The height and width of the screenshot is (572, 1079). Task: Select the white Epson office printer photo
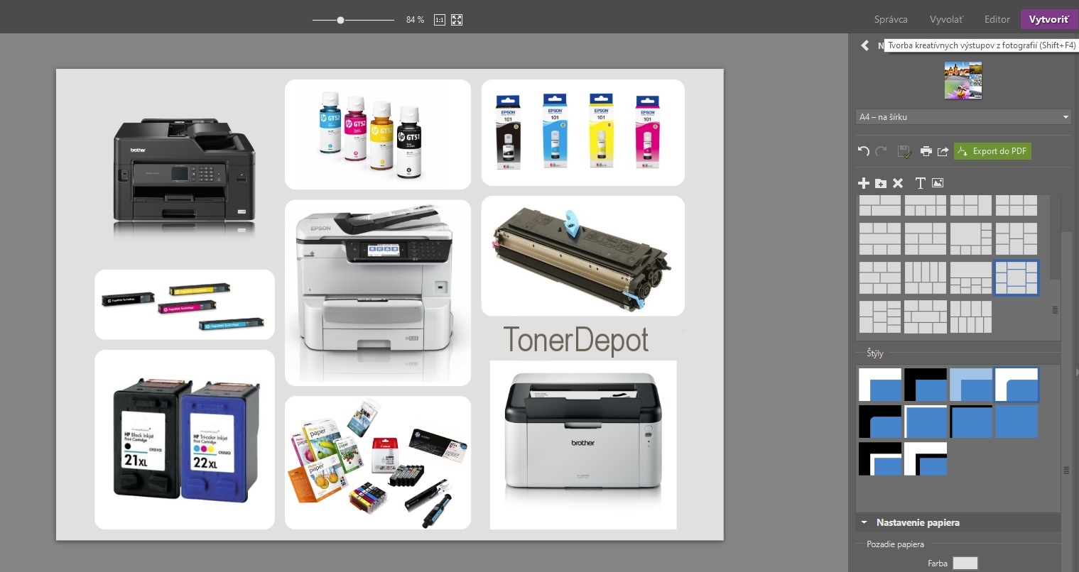[378, 292]
